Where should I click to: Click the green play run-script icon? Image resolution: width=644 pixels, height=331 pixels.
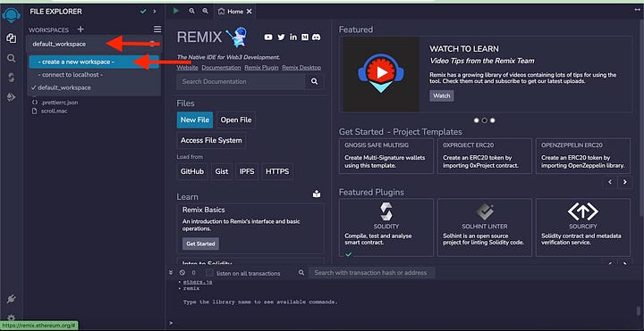176,11
